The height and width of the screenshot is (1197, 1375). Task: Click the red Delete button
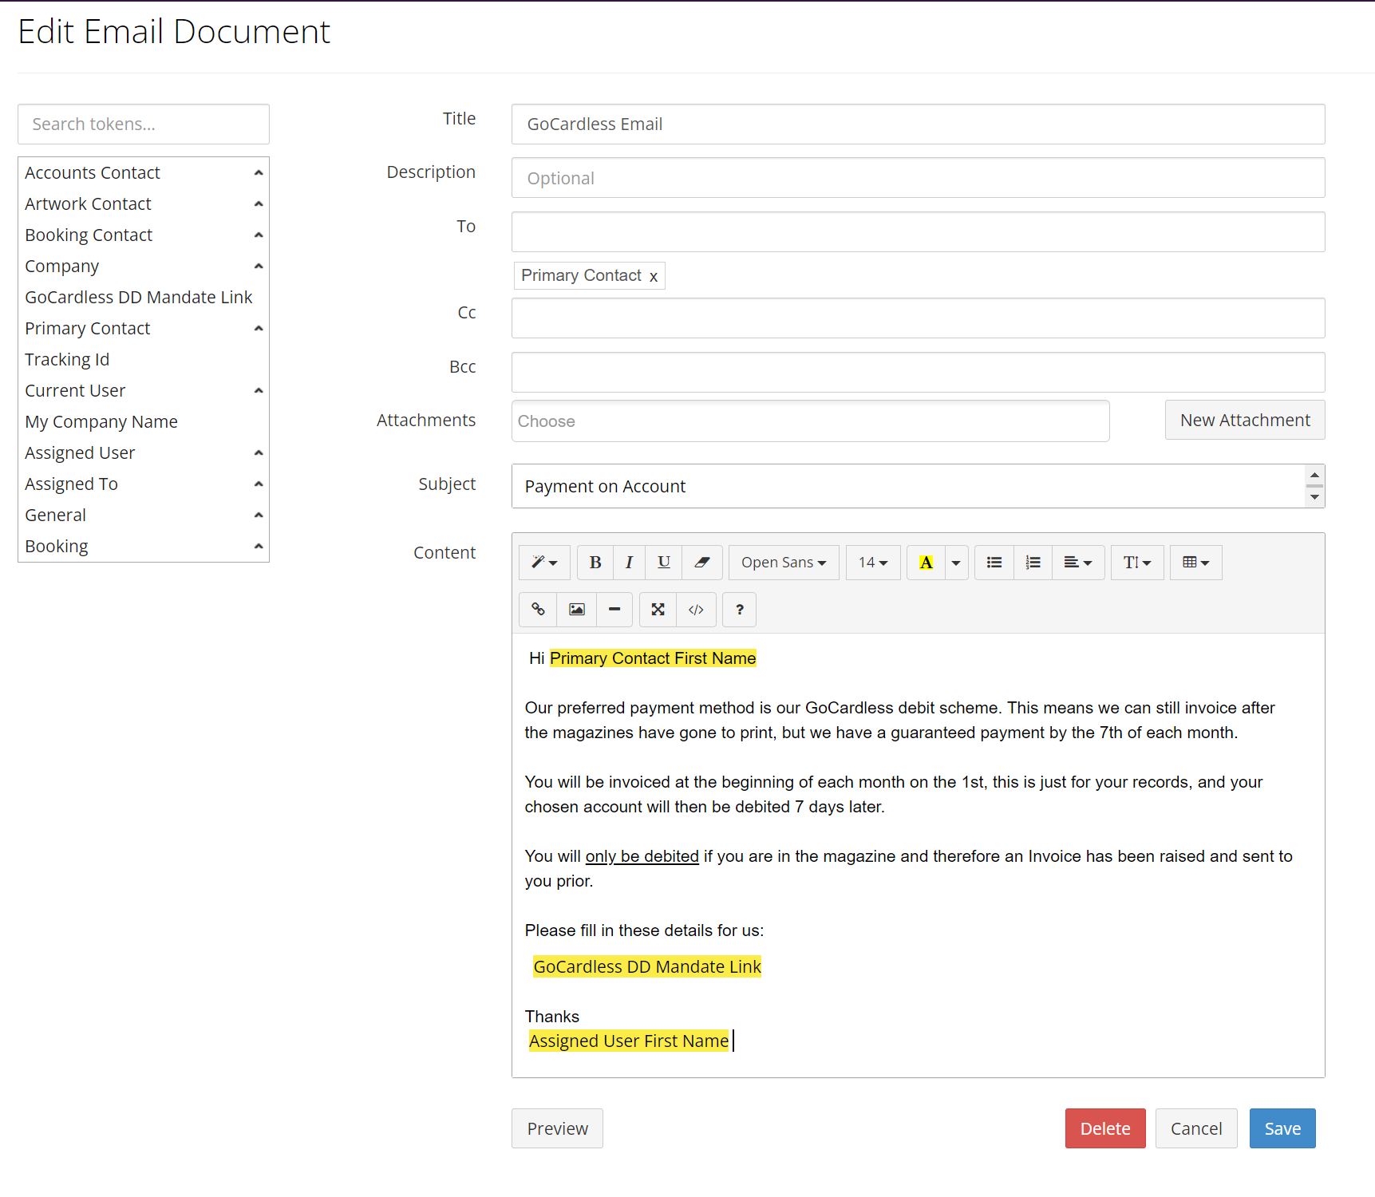[x=1105, y=1128]
